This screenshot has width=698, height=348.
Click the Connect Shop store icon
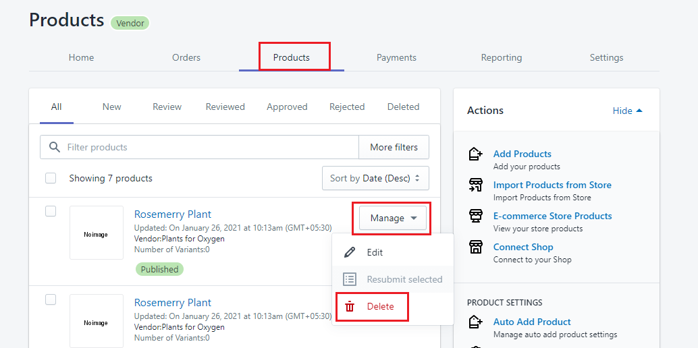coord(475,248)
